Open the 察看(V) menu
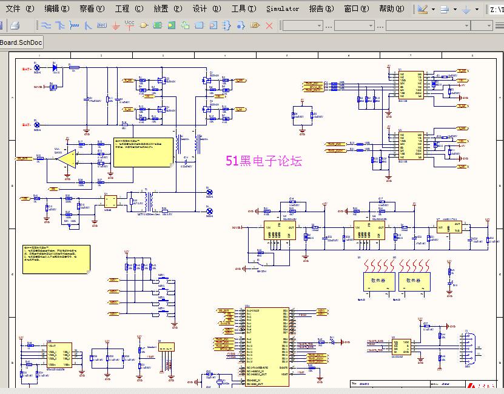Screen dimensions: 504x394 point(92,8)
